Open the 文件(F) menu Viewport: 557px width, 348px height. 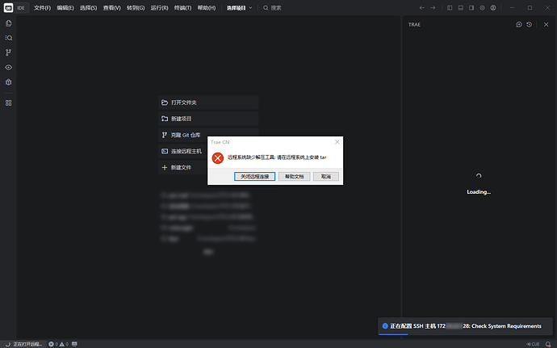[42, 8]
